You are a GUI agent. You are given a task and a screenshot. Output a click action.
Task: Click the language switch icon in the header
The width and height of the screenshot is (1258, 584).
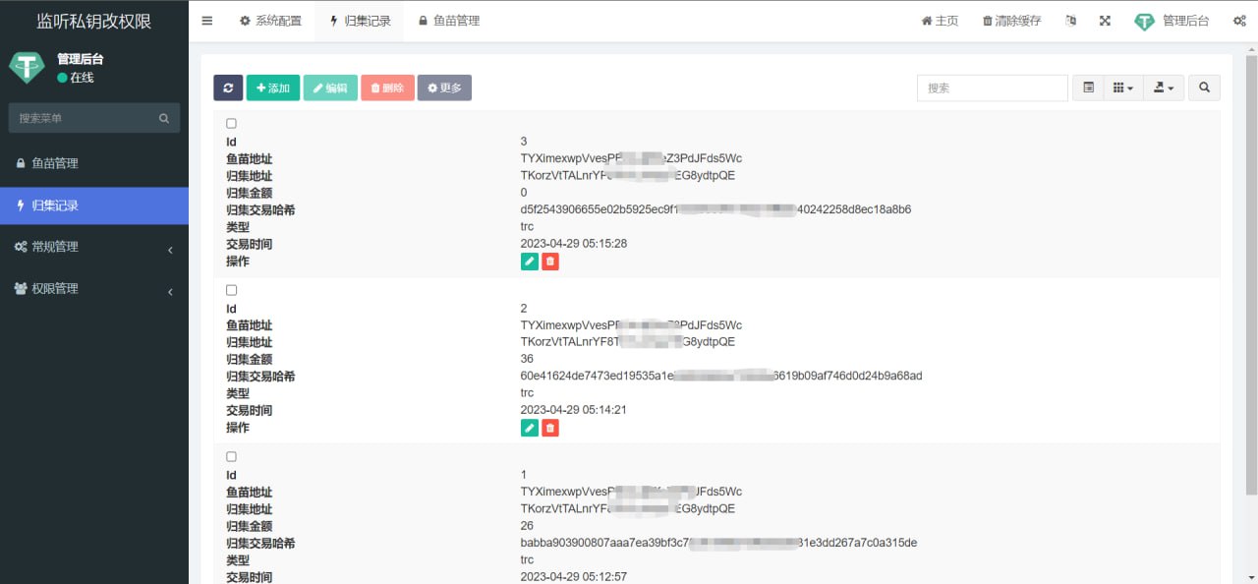1070,21
